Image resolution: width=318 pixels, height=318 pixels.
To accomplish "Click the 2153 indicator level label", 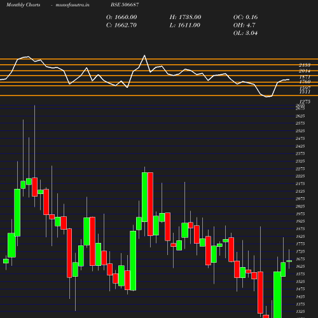I will tap(305, 65).
